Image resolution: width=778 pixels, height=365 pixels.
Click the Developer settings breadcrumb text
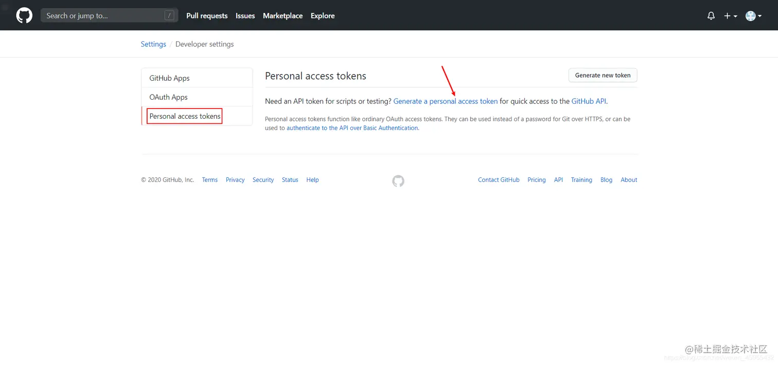coord(204,44)
